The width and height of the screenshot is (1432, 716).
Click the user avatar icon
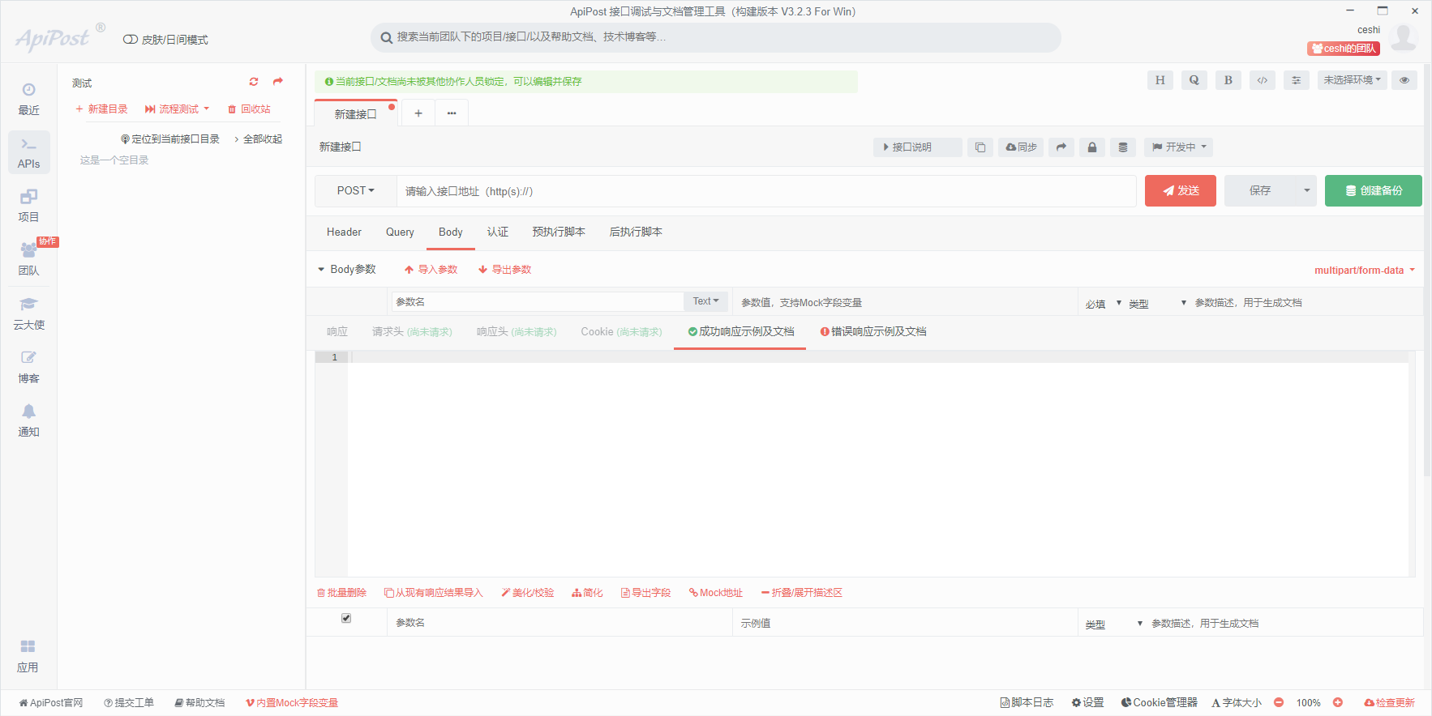pyautogui.click(x=1404, y=37)
